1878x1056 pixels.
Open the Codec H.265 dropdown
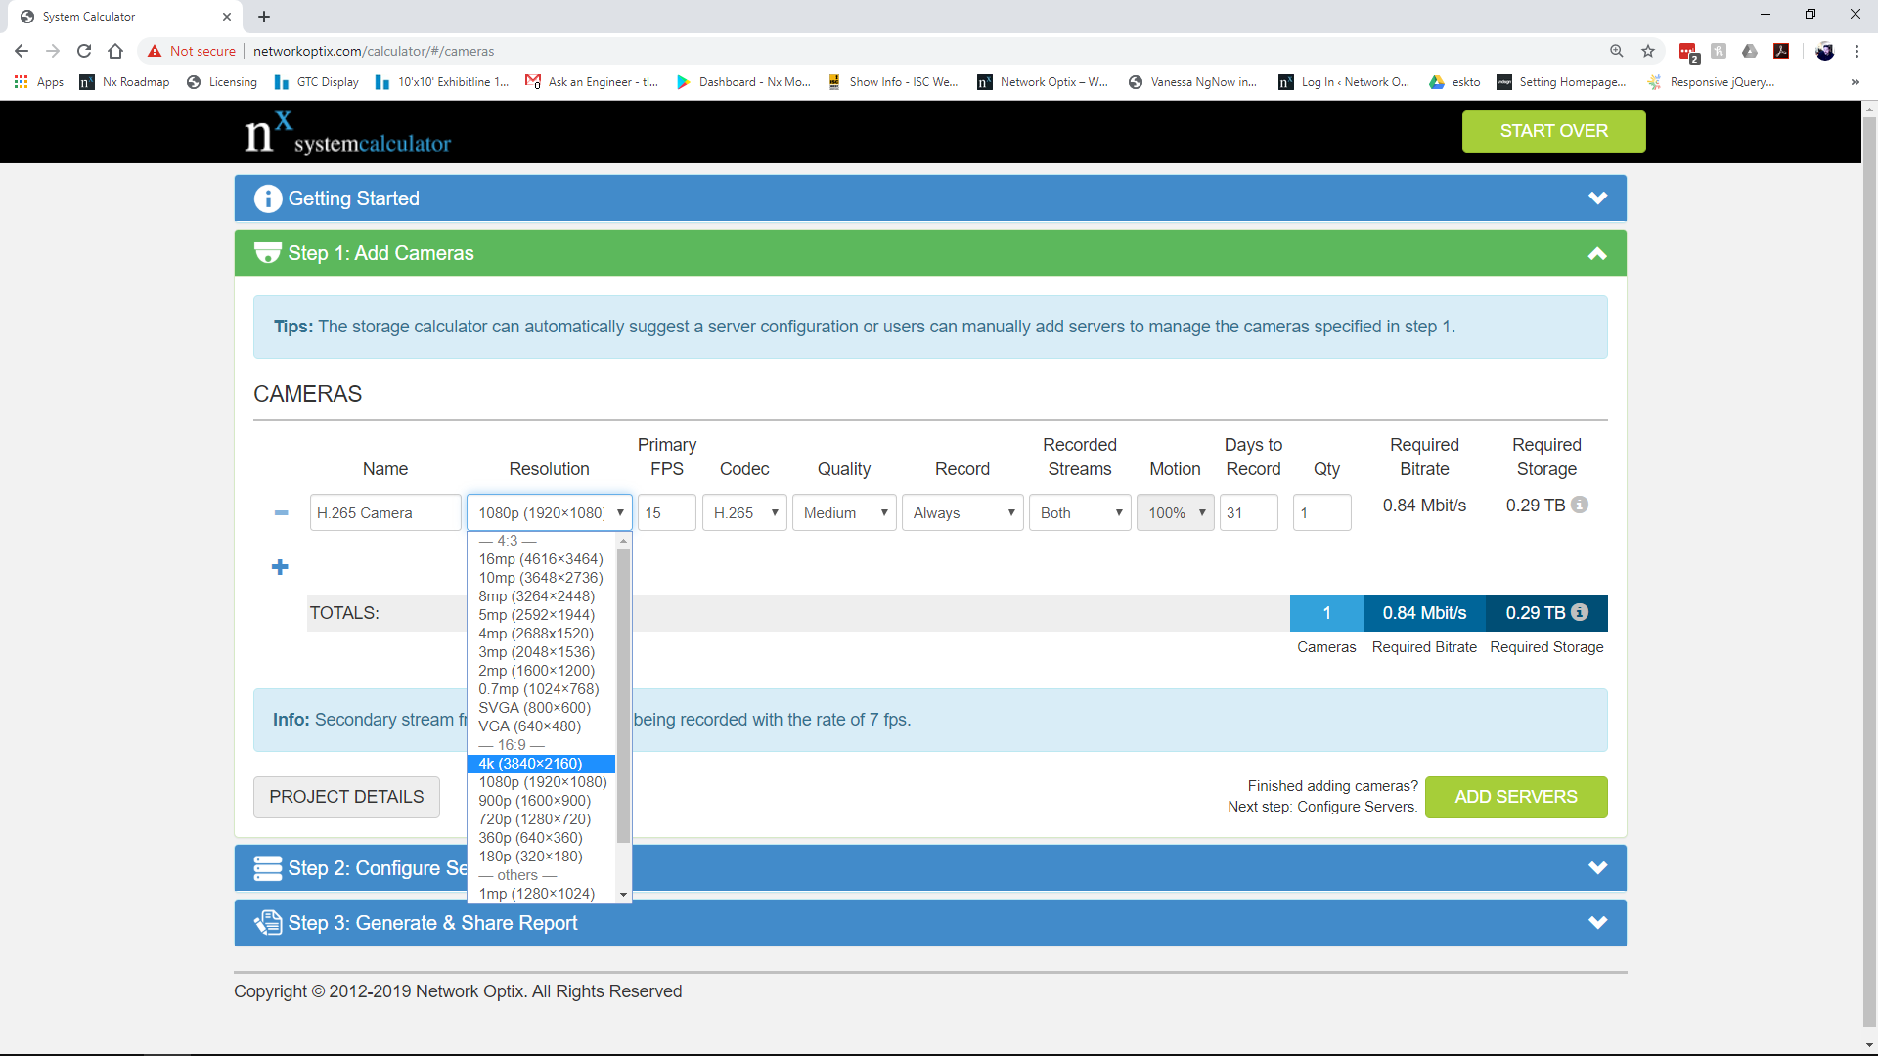(744, 512)
